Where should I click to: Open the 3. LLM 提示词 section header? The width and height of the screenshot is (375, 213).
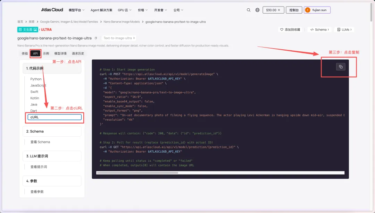coord(52,156)
